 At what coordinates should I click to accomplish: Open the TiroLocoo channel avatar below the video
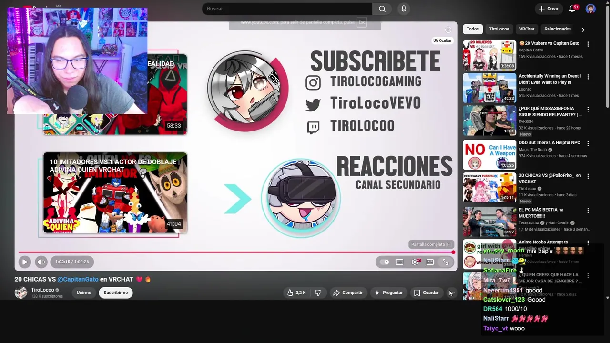(21, 293)
